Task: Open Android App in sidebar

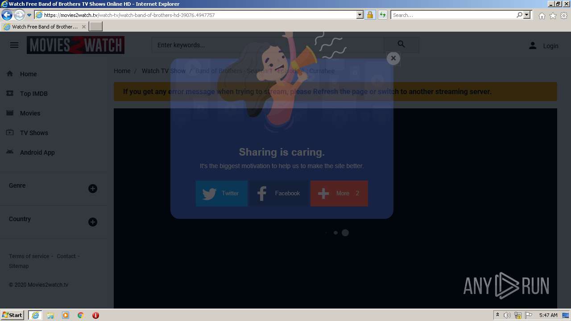Action: tap(37, 152)
